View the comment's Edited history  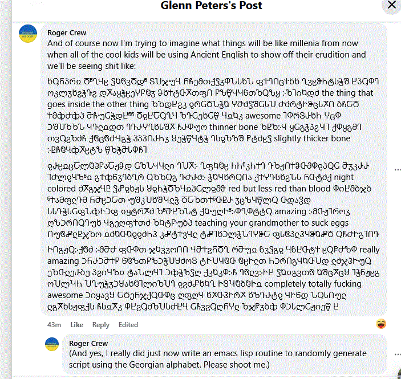129,325
